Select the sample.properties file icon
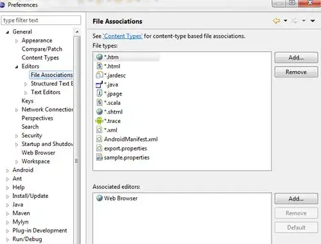The image size is (321, 244). point(100,158)
